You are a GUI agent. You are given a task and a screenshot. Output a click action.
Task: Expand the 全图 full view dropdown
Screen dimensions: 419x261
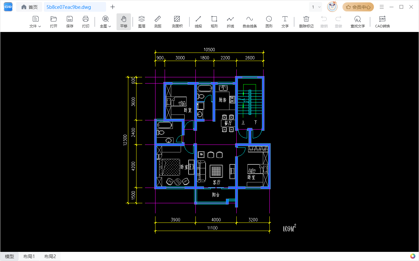(x=105, y=22)
